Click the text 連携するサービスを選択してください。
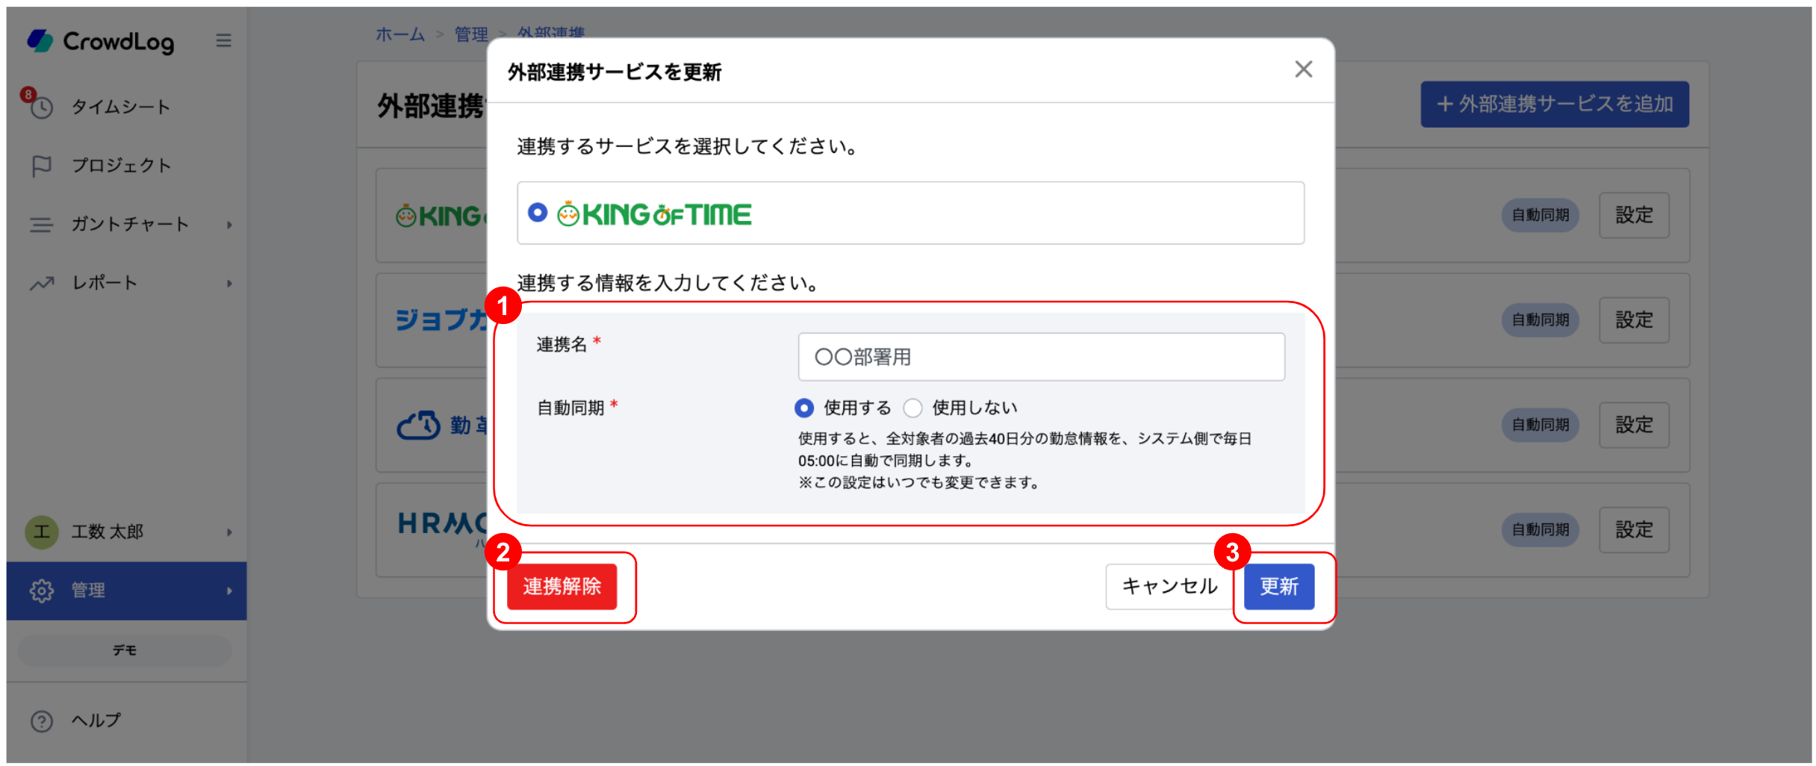The height and width of the screenshot is (766, 1816). tap(688, 146)
